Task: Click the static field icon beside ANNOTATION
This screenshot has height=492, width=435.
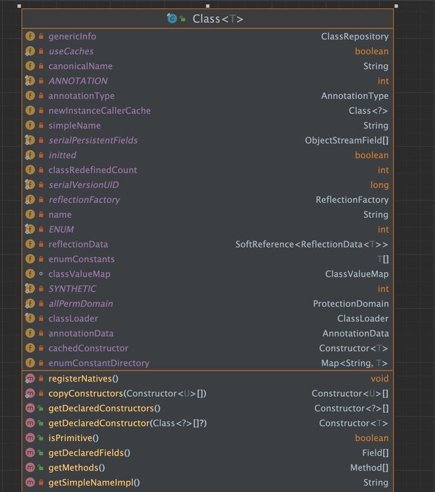Action: point(29,80)
